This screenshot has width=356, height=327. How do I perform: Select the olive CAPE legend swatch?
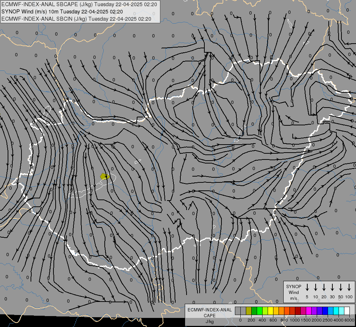tap(249, 311)
